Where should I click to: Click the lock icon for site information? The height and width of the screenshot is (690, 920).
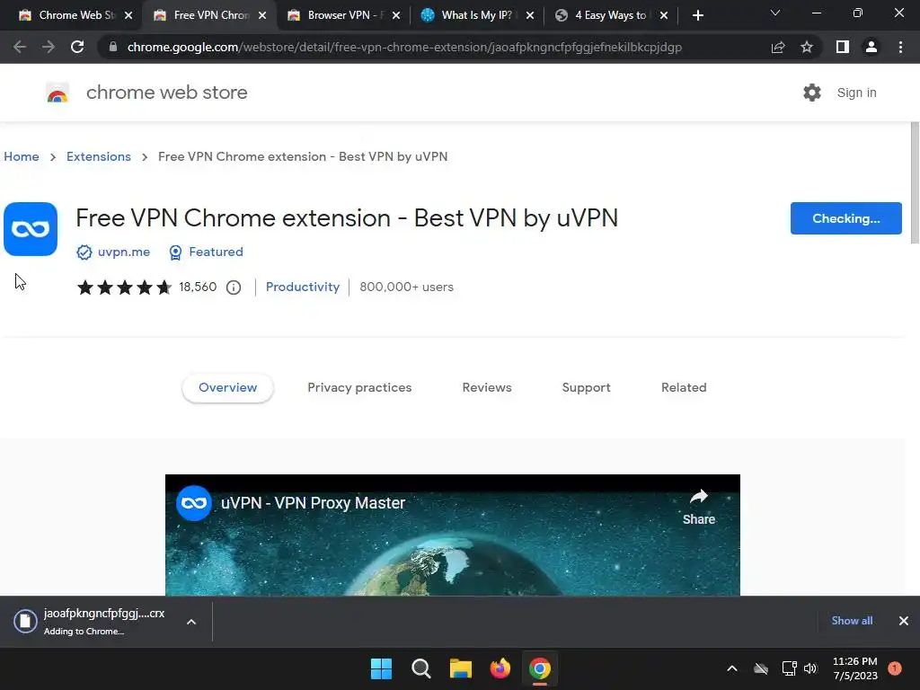(x=113, y=47)
